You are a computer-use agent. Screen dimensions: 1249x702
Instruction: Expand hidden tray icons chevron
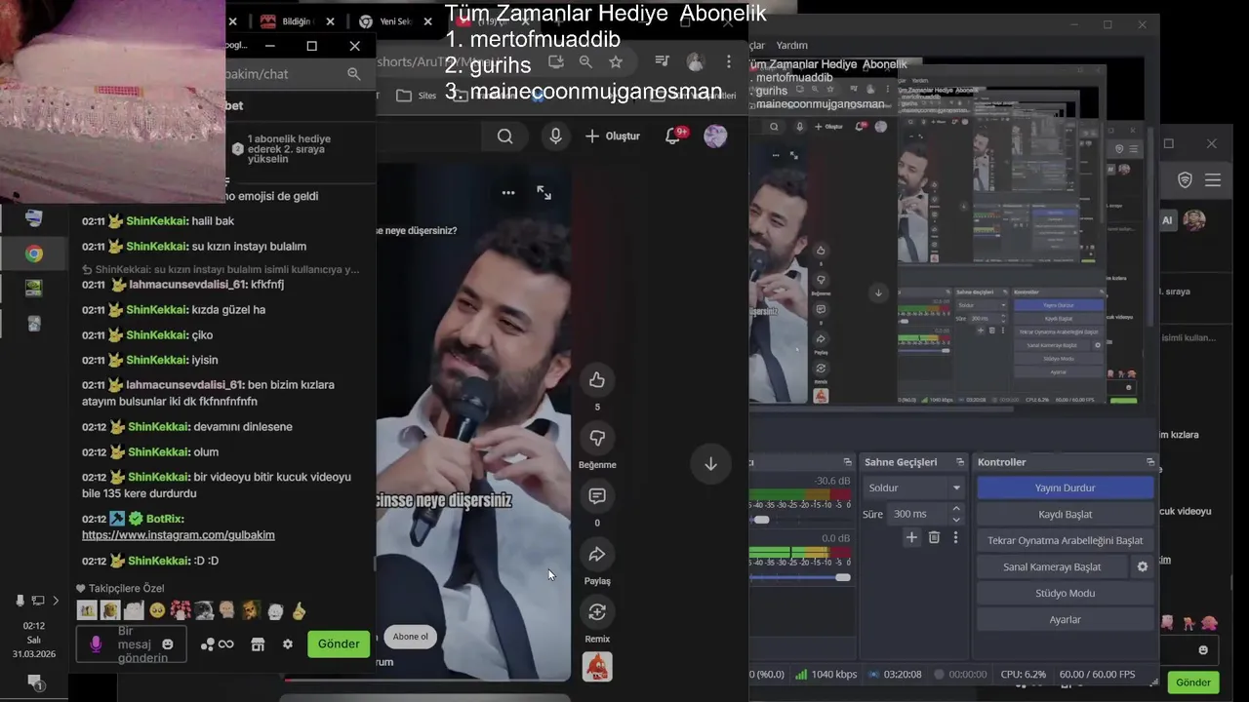point(56,601)
